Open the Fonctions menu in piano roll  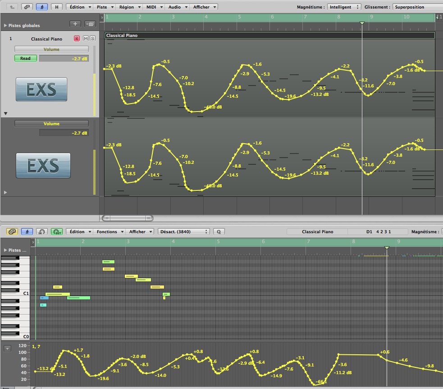pyautogui.click(x=109, y=231)
